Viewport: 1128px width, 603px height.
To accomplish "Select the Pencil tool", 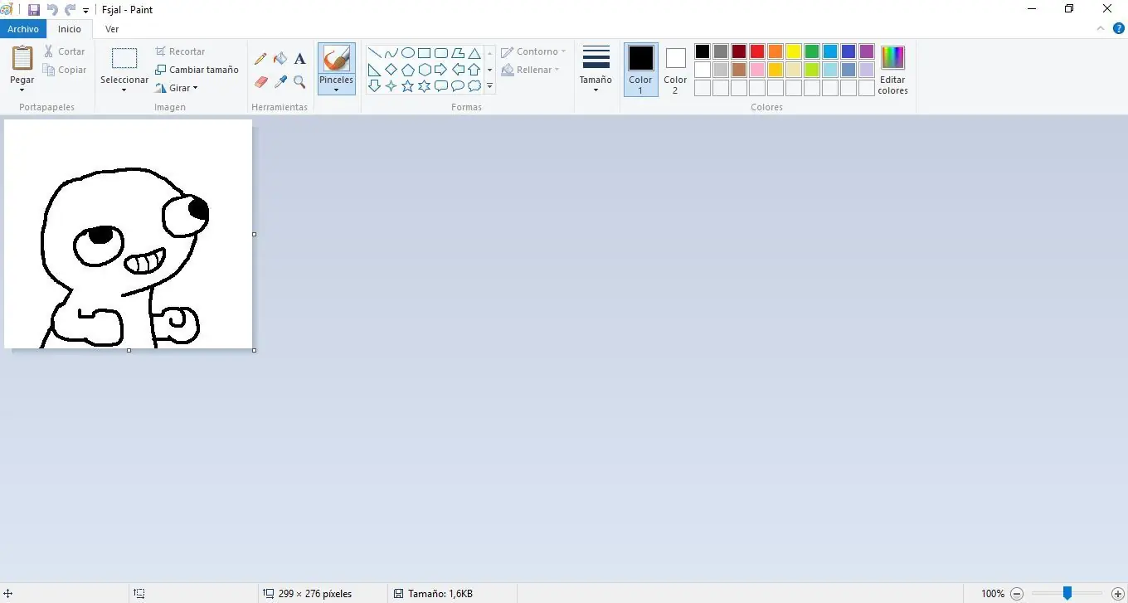I will 260,59.
